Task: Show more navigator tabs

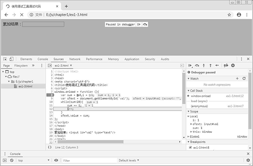Action: pyautogui.click(x=33, y=66)
